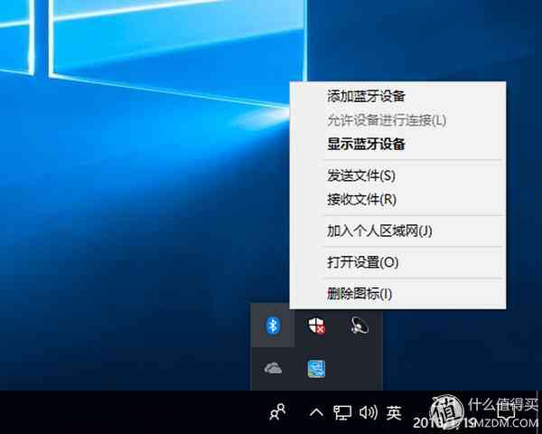Open the network status taskbar icon
The height and width of the screenshot is (434, 542).
coord(342,413)
